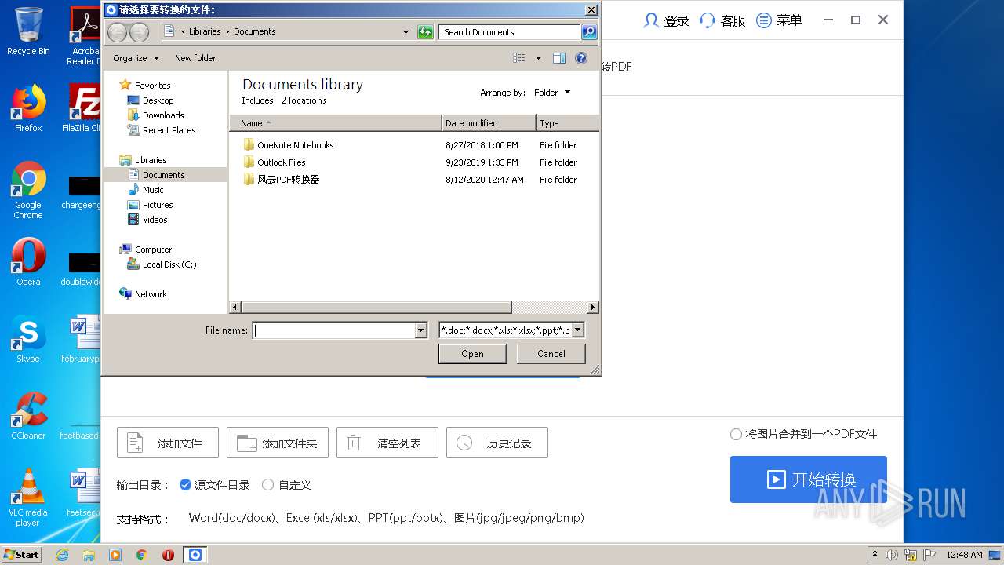This screenshot has height=565, width=1004.
Task: Open the file dialog help icon
Action: (581, 58)
